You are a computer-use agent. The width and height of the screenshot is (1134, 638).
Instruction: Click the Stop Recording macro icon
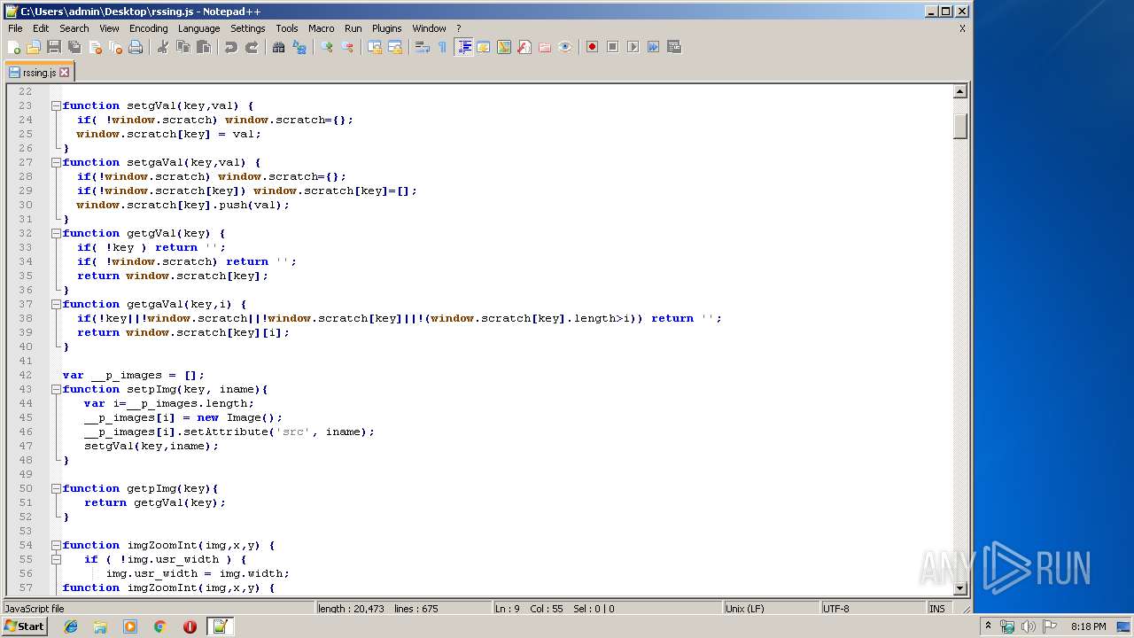pos(612,47)
